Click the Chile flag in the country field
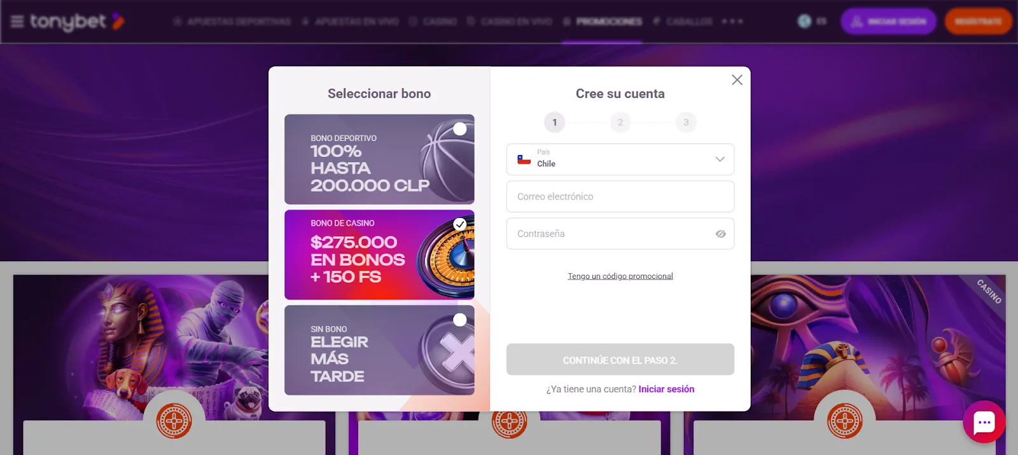 tap(523, 160)
